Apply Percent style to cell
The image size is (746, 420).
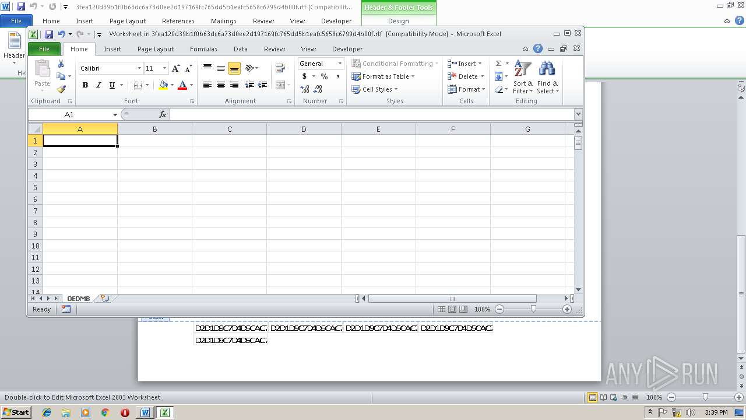click(x=324, y=76)
